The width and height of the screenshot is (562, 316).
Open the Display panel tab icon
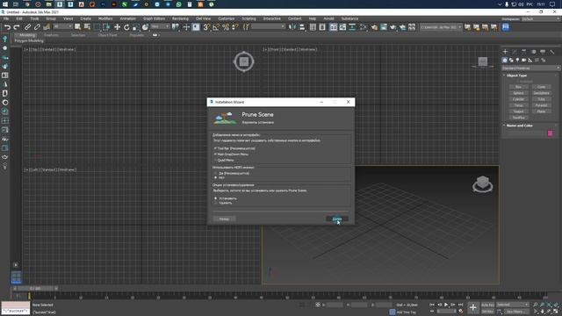pos(543,52)
